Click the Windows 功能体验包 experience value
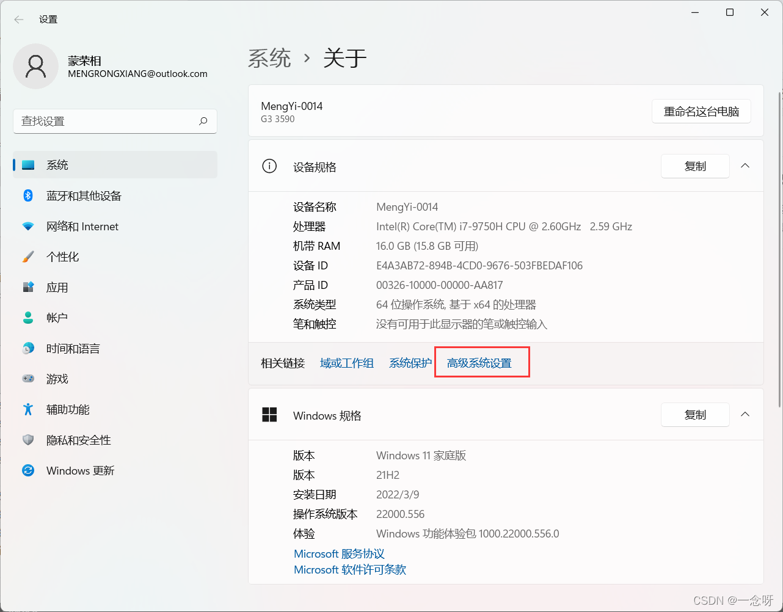Image resolution: width=783 pixels, height=612 pixels. tap(468, 534)
